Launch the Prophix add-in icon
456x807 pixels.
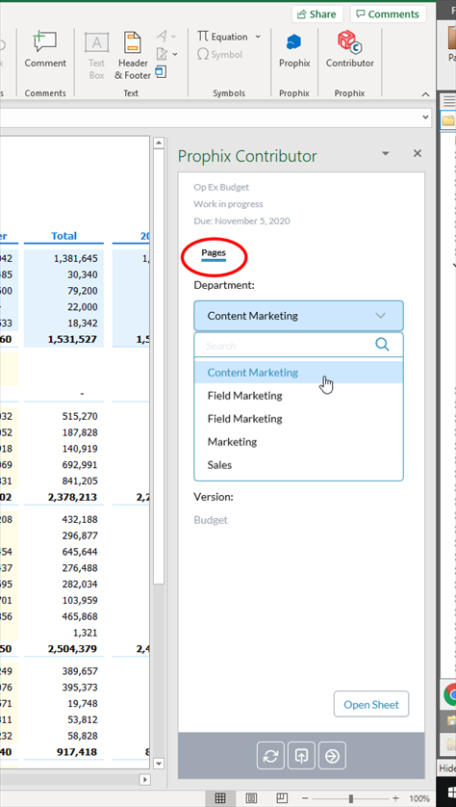click(294, 49)
